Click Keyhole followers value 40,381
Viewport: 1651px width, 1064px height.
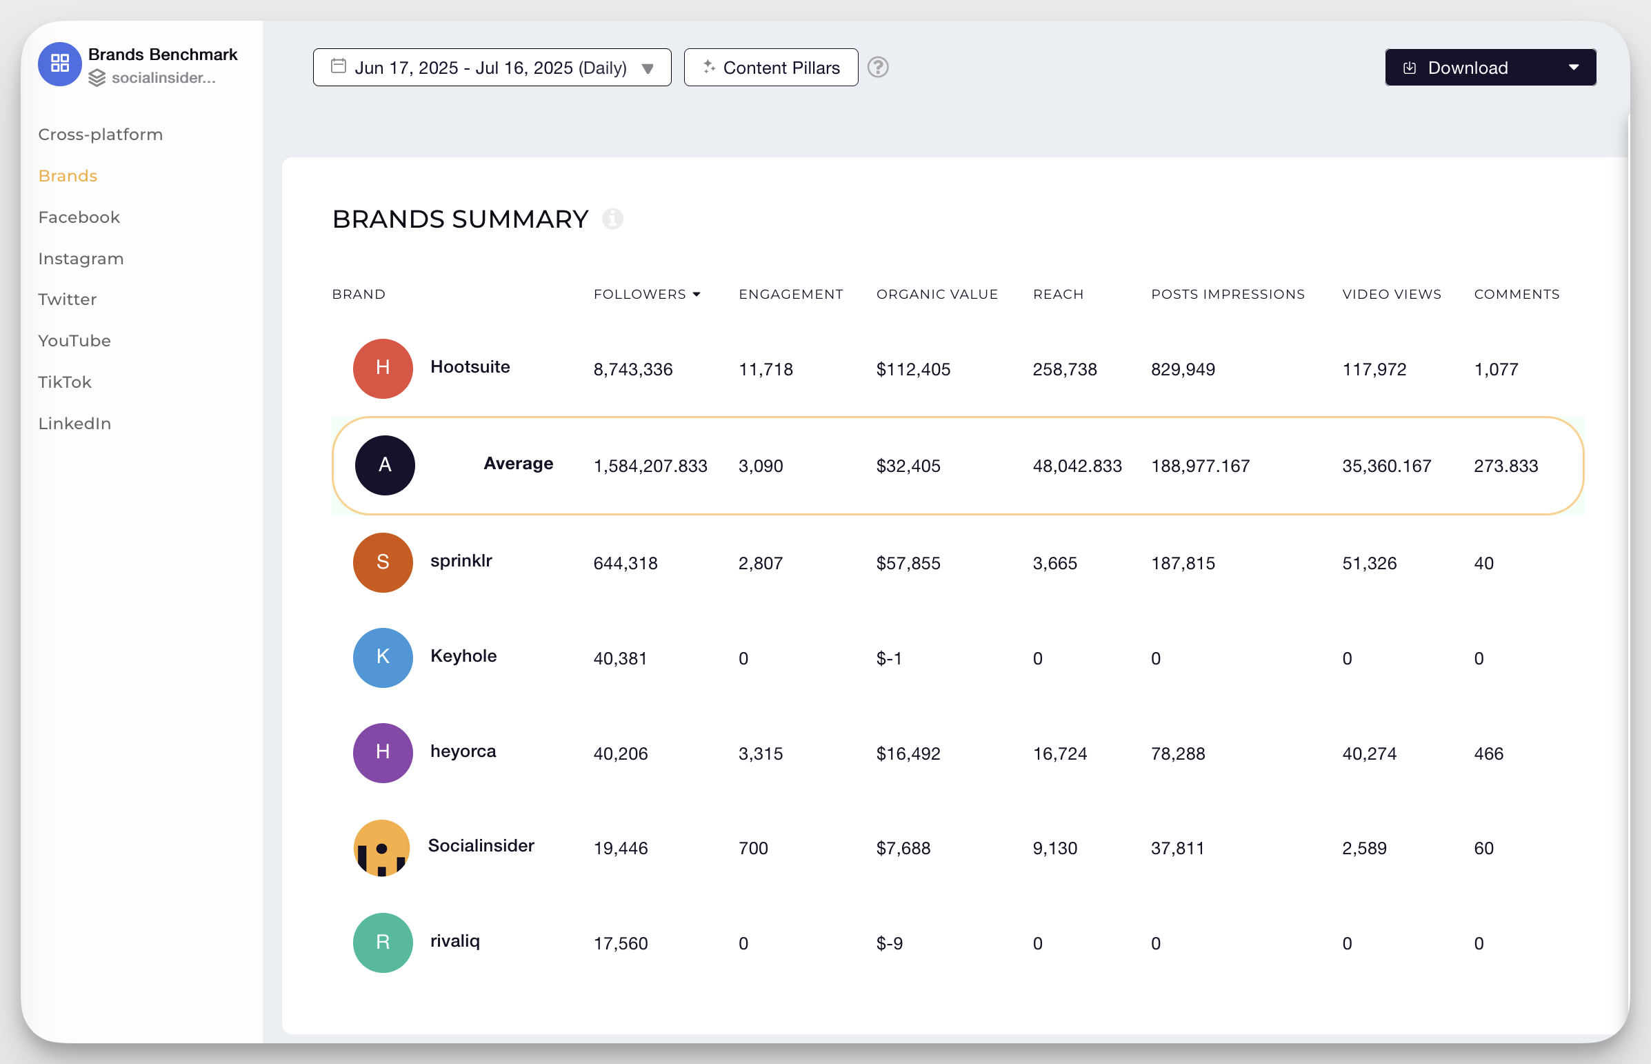point(619,658)
